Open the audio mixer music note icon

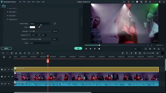pos(136,53)
